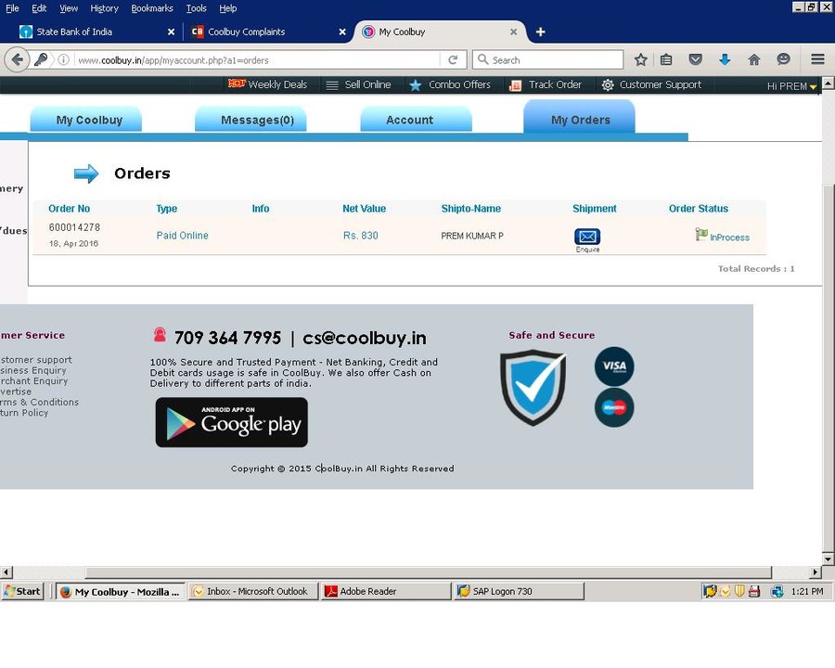Click the Rs. 830 net value
835x668 pixels.
coord(361,236)
